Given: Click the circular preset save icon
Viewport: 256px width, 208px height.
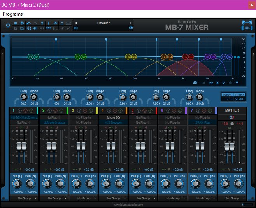Looking at the screenshot, I should pyautogui.click(x=131, y=28).
